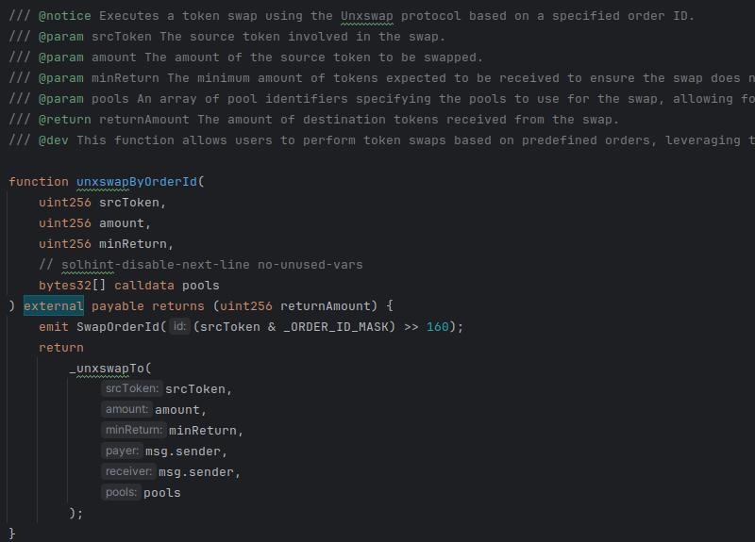The height and width of the screenshot is (542, 755).
Task: Click the 'receiver:' inlay hint
Action: pyautogui.click(x=128, y=472)
